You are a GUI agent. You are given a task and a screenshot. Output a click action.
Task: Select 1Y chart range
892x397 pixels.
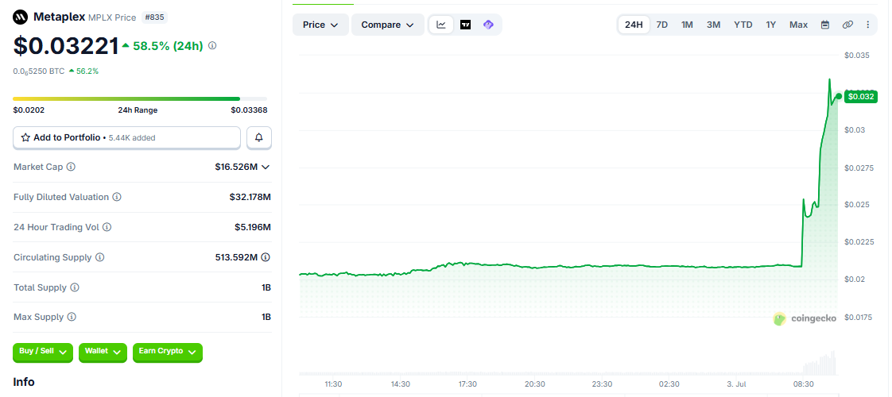point(771,25)
